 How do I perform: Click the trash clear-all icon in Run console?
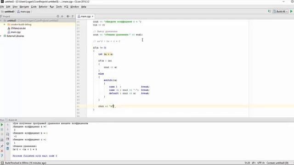[x=8, y=148]
